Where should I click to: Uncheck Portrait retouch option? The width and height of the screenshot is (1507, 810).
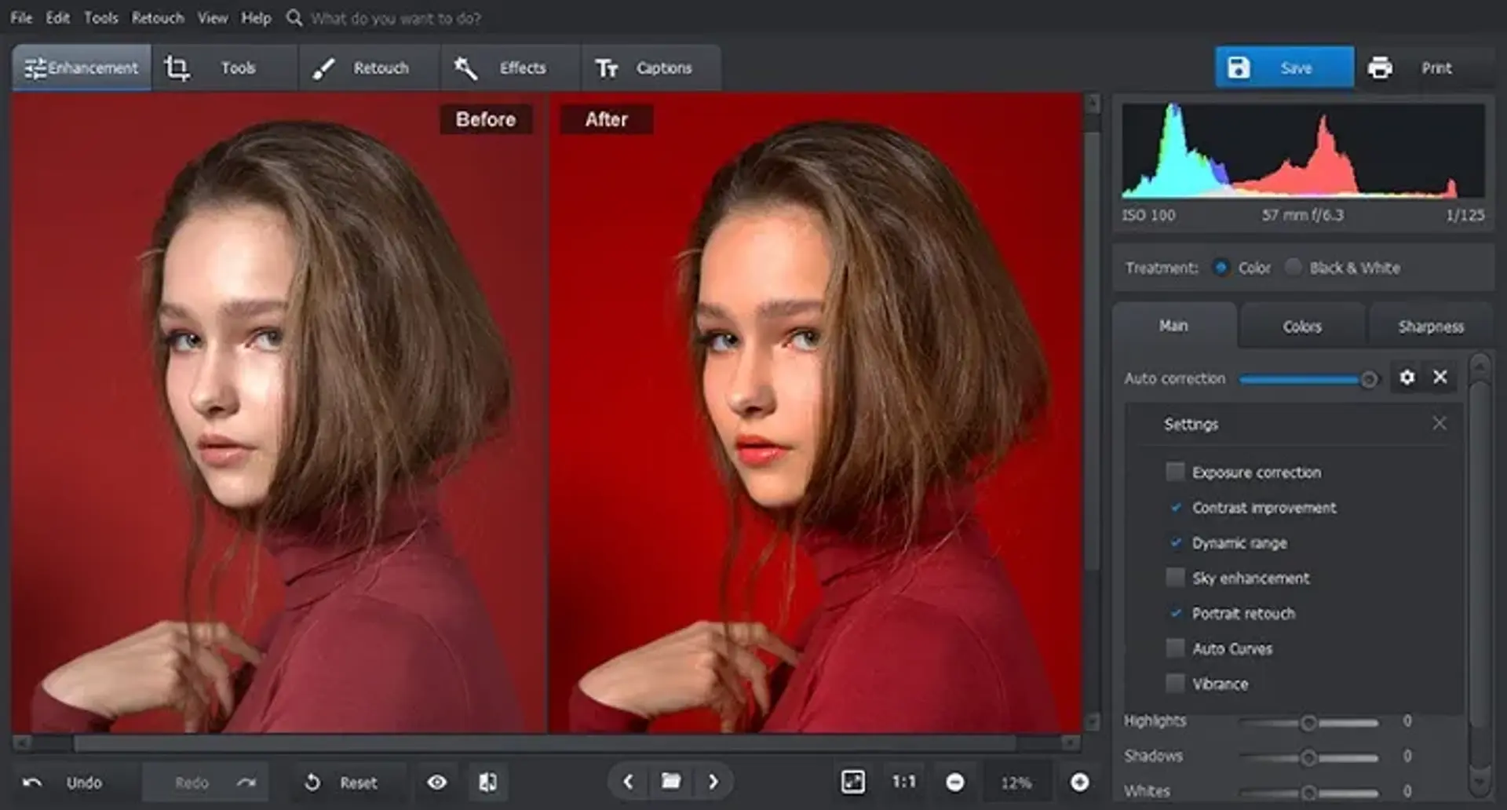tap(1175, 613)
